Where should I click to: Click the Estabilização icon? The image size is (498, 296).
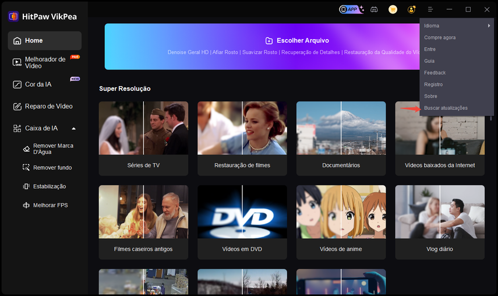point(26,186)
